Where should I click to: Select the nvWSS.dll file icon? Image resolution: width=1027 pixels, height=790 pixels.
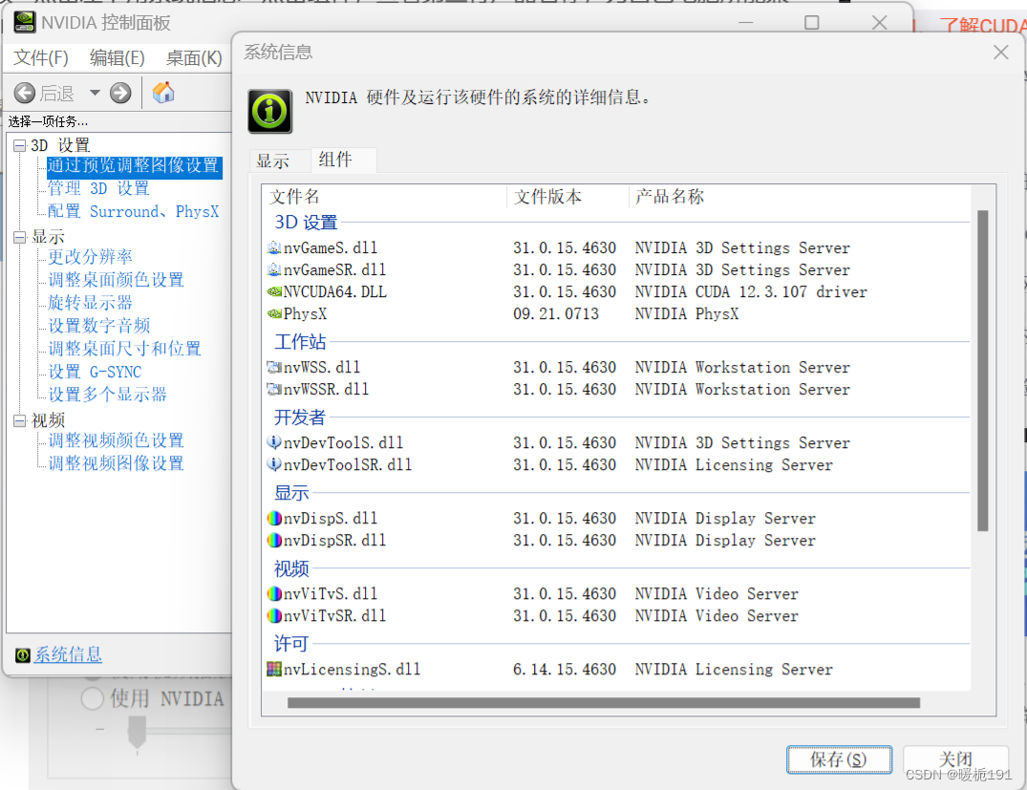(x=274, y=367)
